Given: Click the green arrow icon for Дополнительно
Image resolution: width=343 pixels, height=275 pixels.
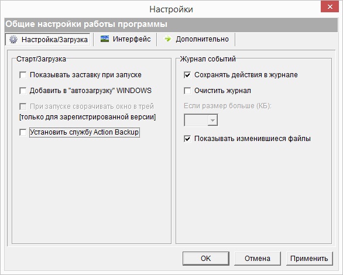Looking at the screenshot, I should point(168,39).
